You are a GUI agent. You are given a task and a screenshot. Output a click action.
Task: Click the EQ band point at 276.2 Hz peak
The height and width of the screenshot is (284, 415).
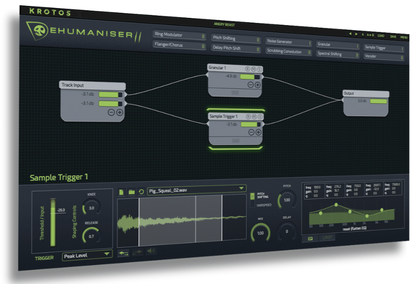(x=336, y=205)
